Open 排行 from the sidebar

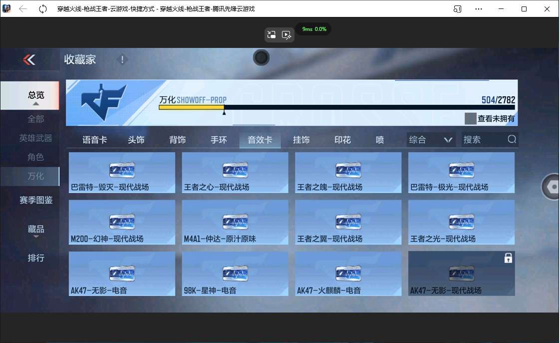(x=35, y=258)
